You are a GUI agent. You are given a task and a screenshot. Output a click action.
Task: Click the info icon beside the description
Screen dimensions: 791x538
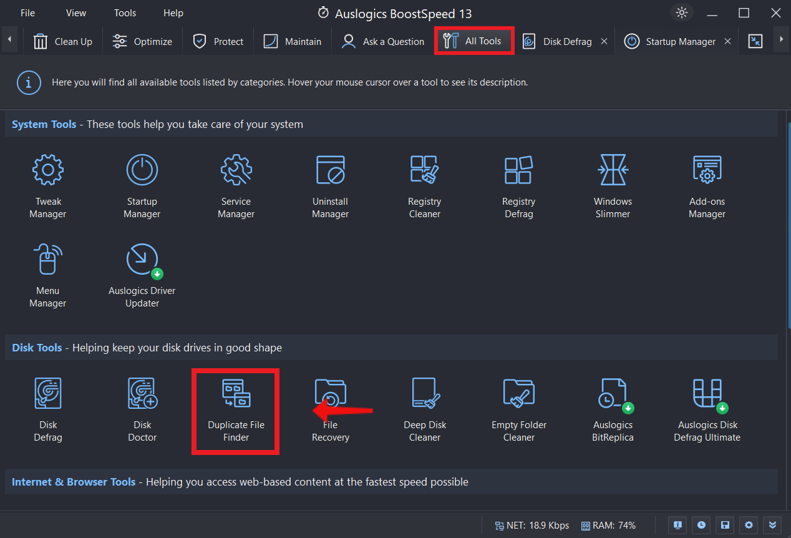29,82
